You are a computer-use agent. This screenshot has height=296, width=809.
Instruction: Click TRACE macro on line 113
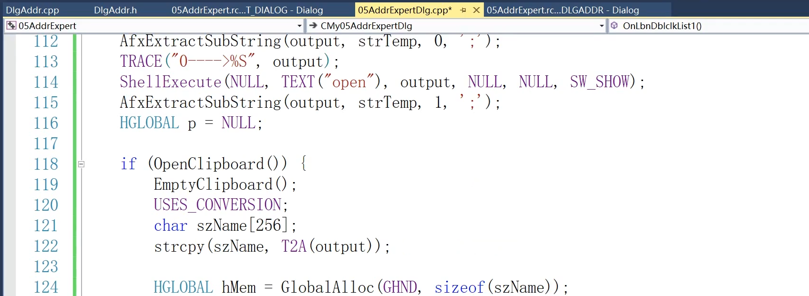coord(141,61)
